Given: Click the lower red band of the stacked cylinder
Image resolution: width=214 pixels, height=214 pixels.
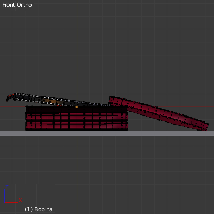Looking at the screenshot, I should point(77,126).
